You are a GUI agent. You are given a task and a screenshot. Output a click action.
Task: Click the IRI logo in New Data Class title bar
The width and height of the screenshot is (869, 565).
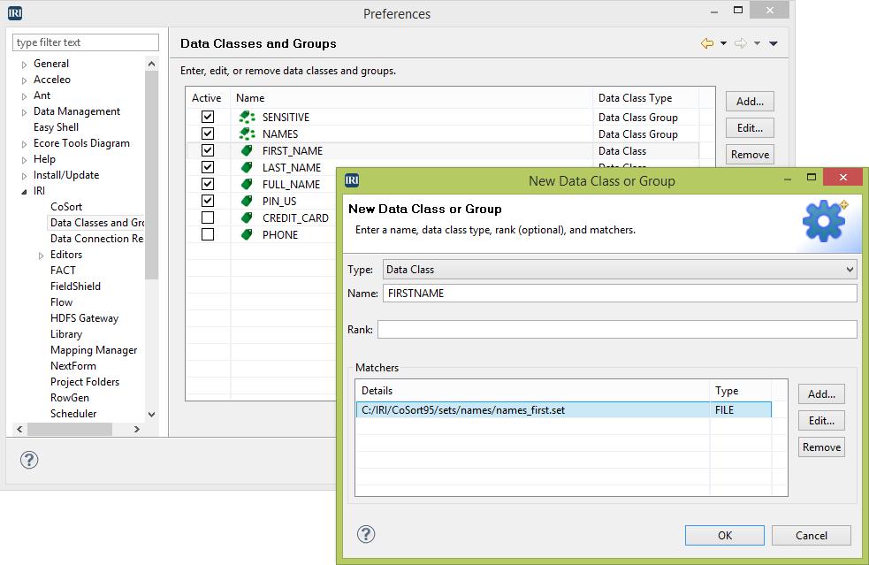pyautogui.click(x=352, y=179)
